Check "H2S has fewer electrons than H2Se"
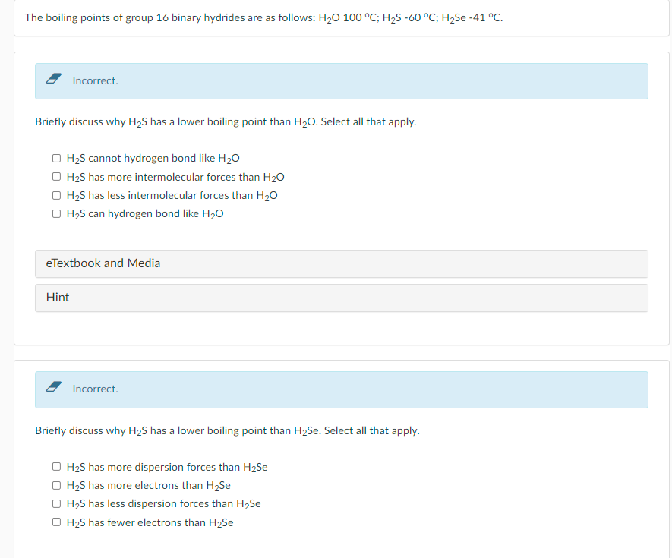The width and height of the screenshot is (672, 558). click(56, 522)
